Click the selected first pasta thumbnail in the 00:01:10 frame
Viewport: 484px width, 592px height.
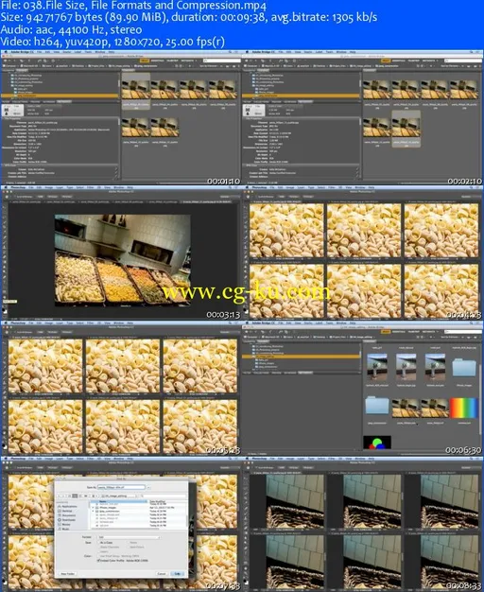pos(135,90)
